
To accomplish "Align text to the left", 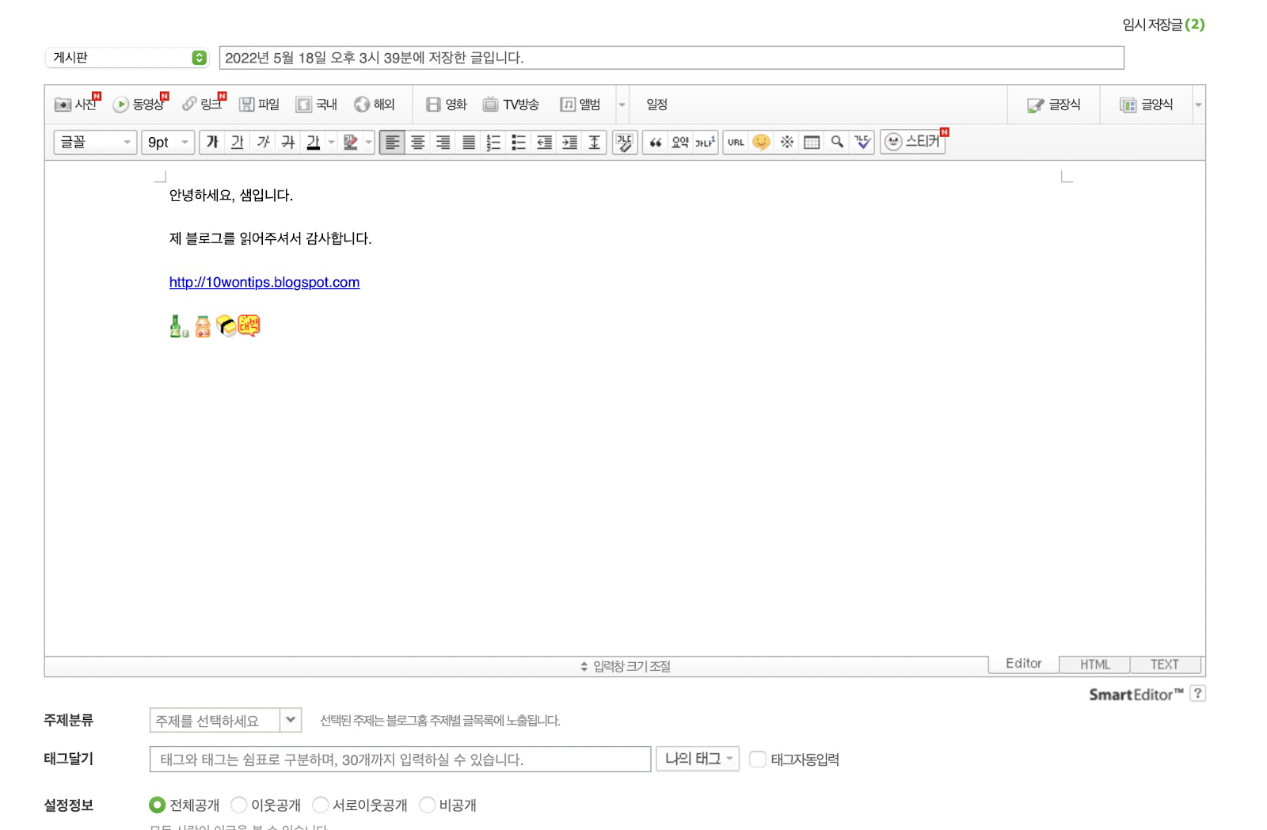I will [392, 143].
